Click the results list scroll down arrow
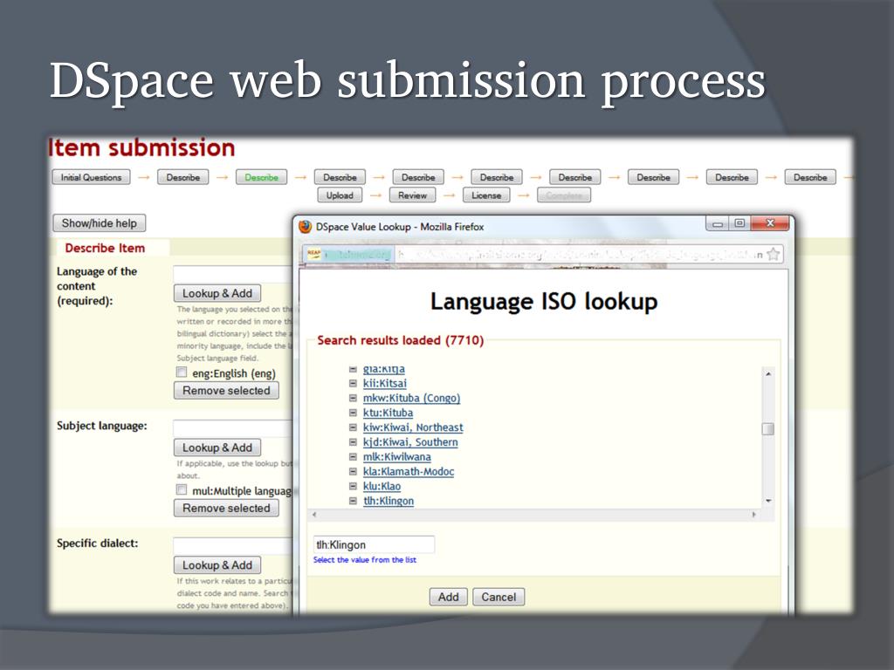Viewport: 894px width, 670px height. point(768,501)
